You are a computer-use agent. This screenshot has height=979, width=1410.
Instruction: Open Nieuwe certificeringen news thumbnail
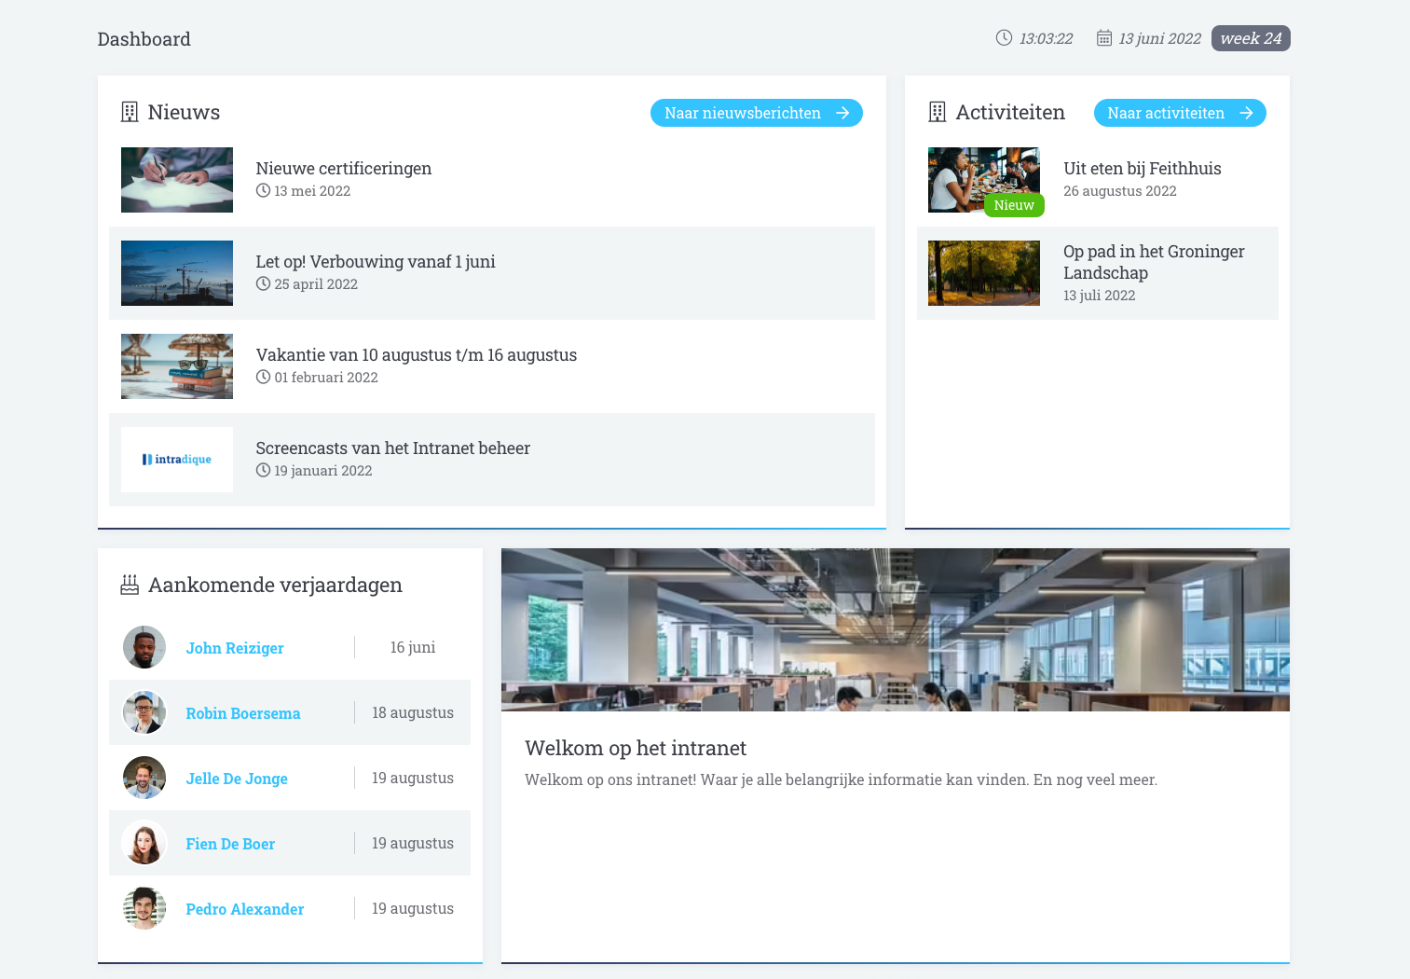177,180
